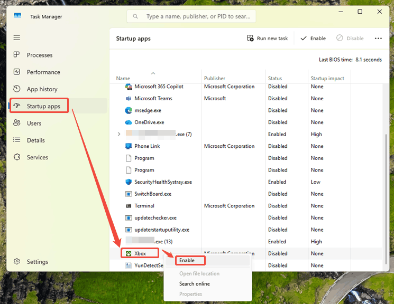Click the Task Manager app icon
Screen dimensions: 394x304
(x=17, y=15)
